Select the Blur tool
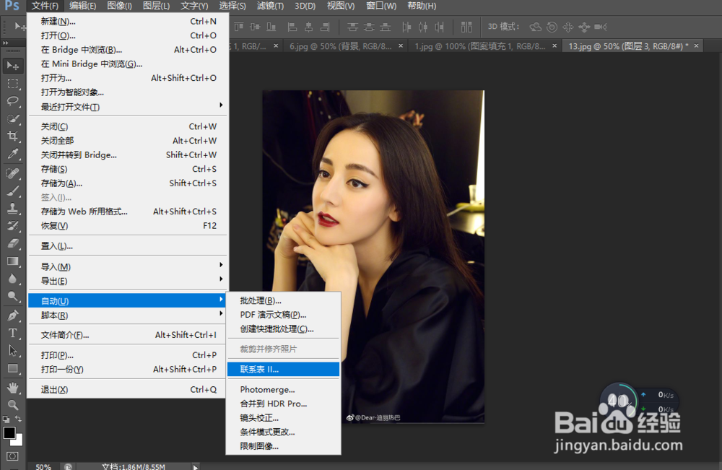 pos(13,278)
